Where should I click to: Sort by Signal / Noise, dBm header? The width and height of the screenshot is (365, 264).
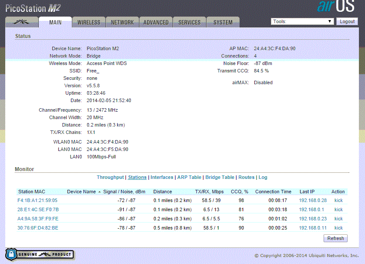[x=124, y=192]
